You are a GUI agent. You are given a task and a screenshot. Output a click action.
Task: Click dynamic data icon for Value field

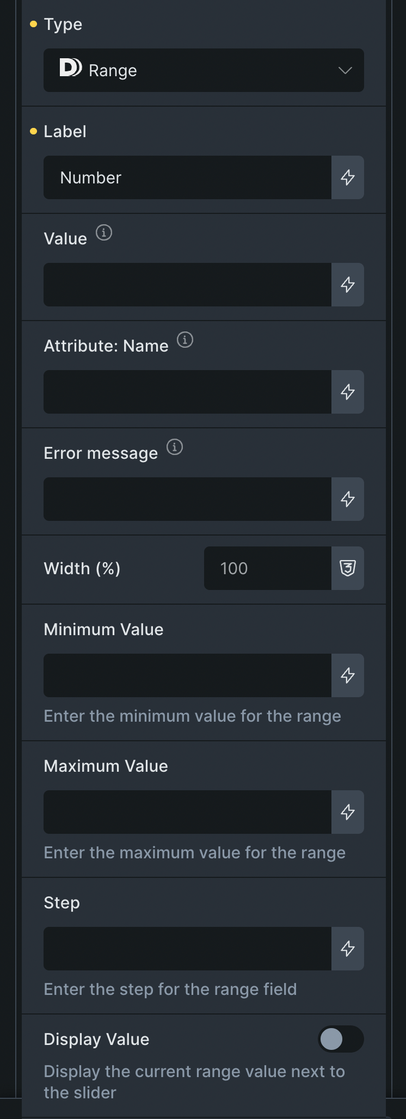pyautogui.click(x=348, y=285)
